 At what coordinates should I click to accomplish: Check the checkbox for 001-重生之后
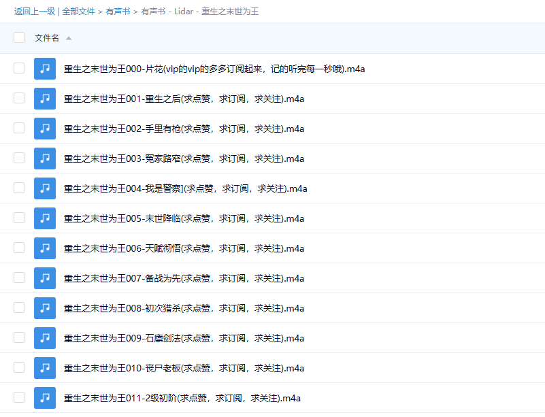[x=18, y=99]
